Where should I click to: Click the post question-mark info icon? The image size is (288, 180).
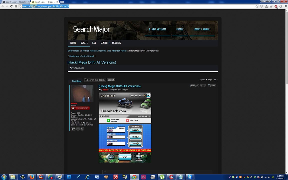pos(204,85)
